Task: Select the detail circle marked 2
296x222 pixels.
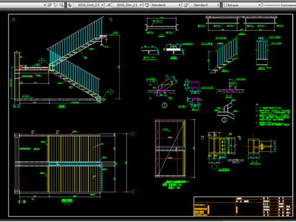Action: click(x=224, y=120)
